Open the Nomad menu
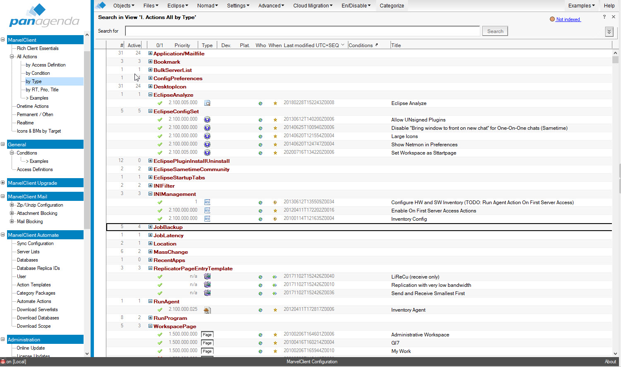621x367 pixels. (x=207, y=5)
